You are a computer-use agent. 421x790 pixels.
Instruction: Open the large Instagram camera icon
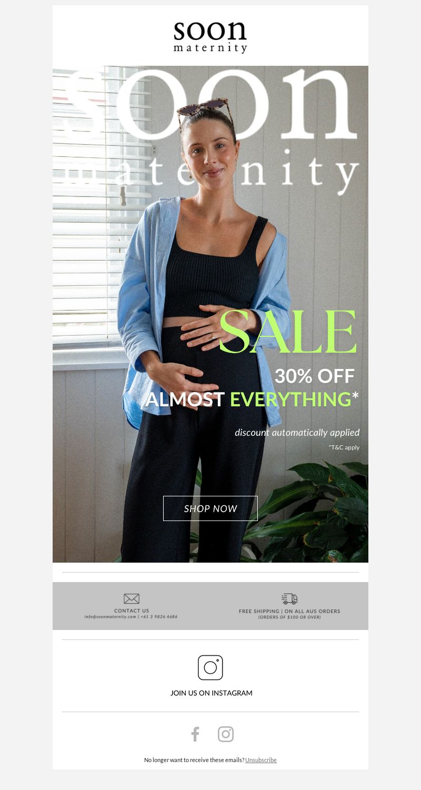point(210,667)
